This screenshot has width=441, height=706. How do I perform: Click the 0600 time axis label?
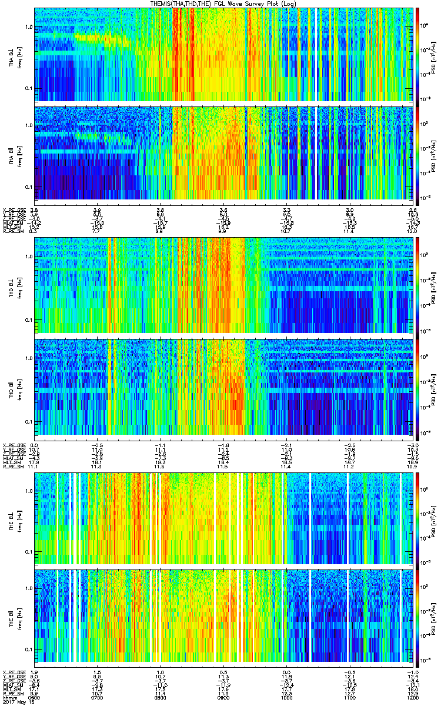pos(35,697)
